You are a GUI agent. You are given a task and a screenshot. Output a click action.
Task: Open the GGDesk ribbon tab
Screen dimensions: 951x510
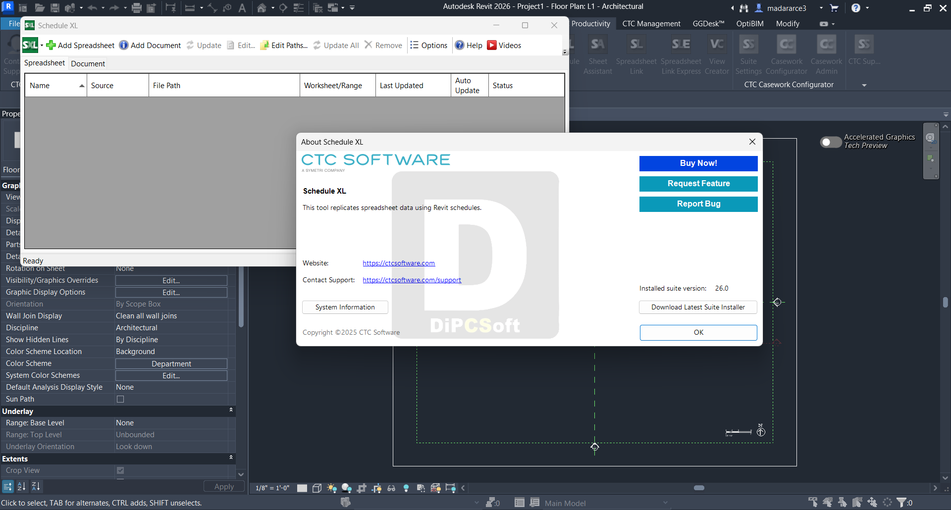tap(708, 24)
